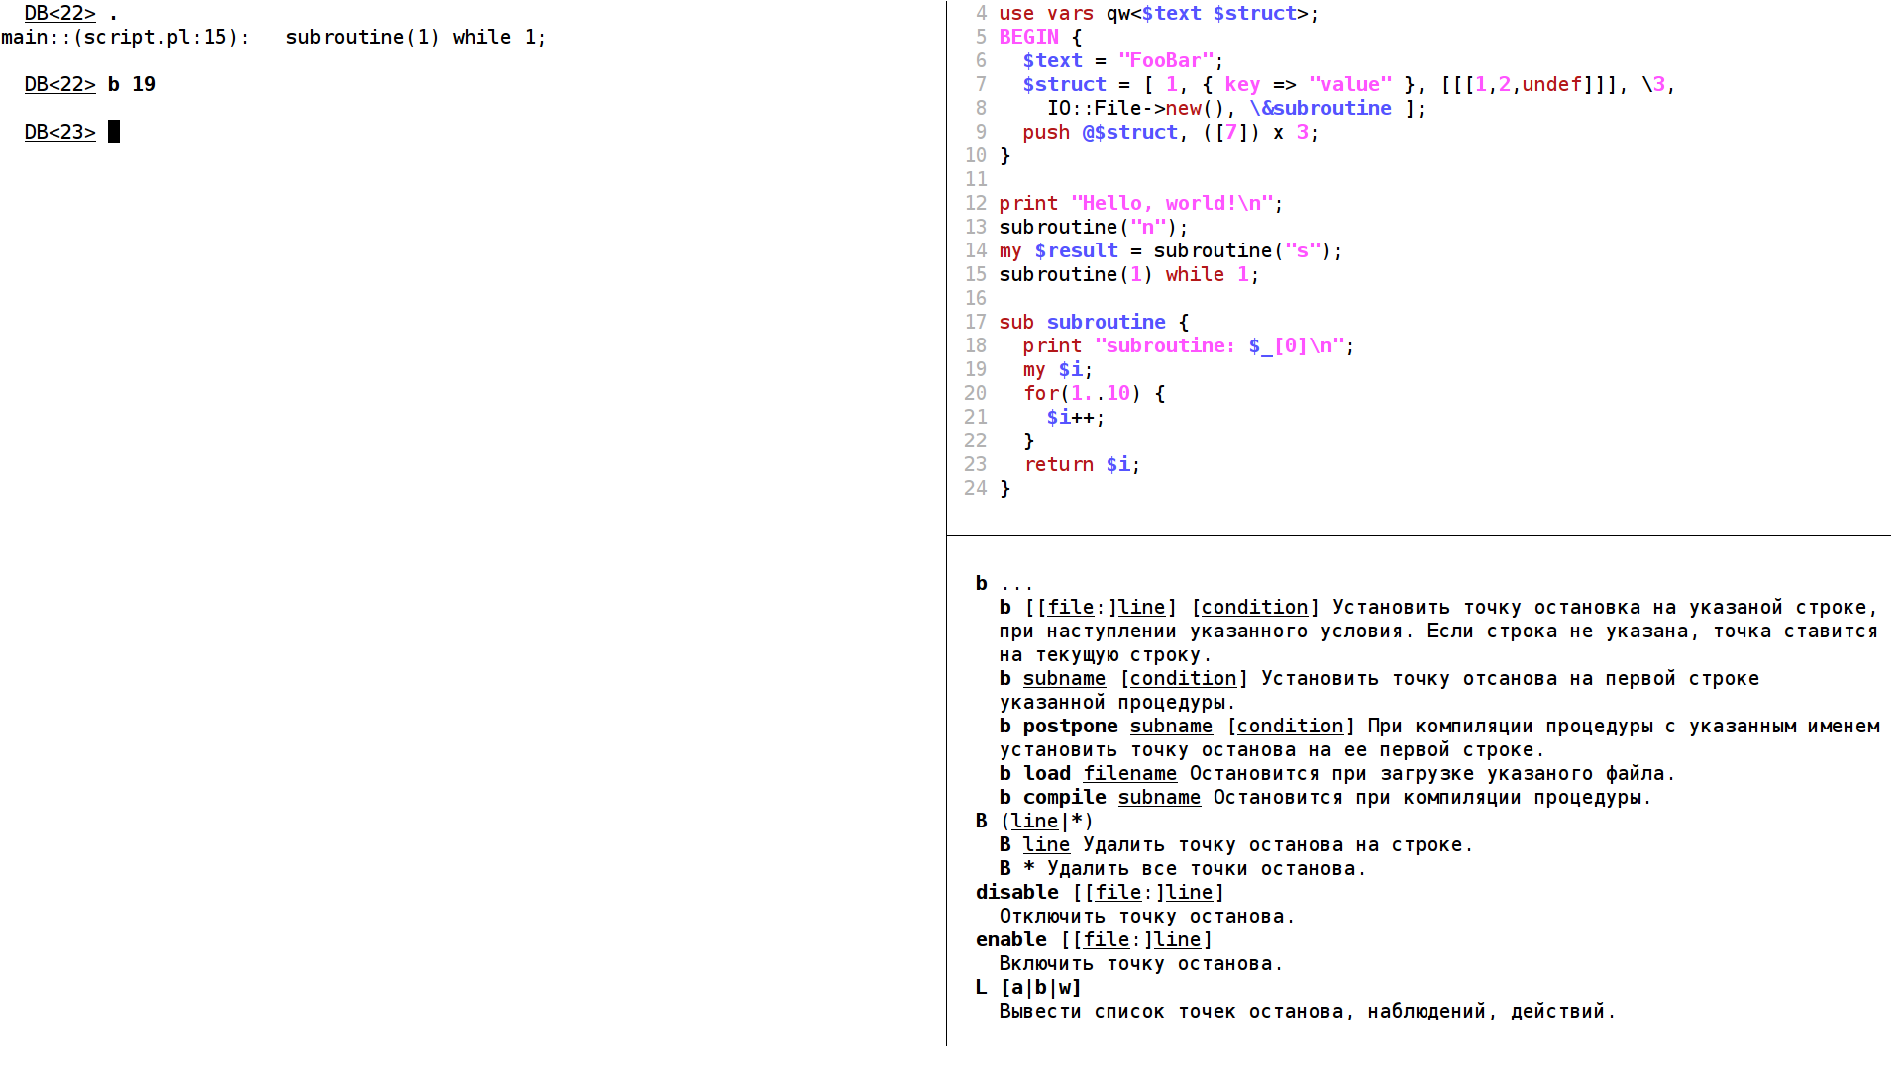This screenshot has width=1902, height=1069.
Task: Click the 'enable' command help entry
Action: pos(1010,939)
